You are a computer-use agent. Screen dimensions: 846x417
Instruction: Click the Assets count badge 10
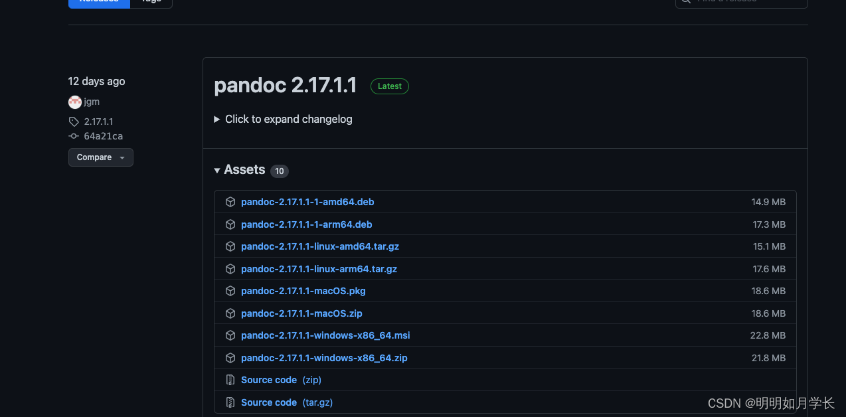280,171
